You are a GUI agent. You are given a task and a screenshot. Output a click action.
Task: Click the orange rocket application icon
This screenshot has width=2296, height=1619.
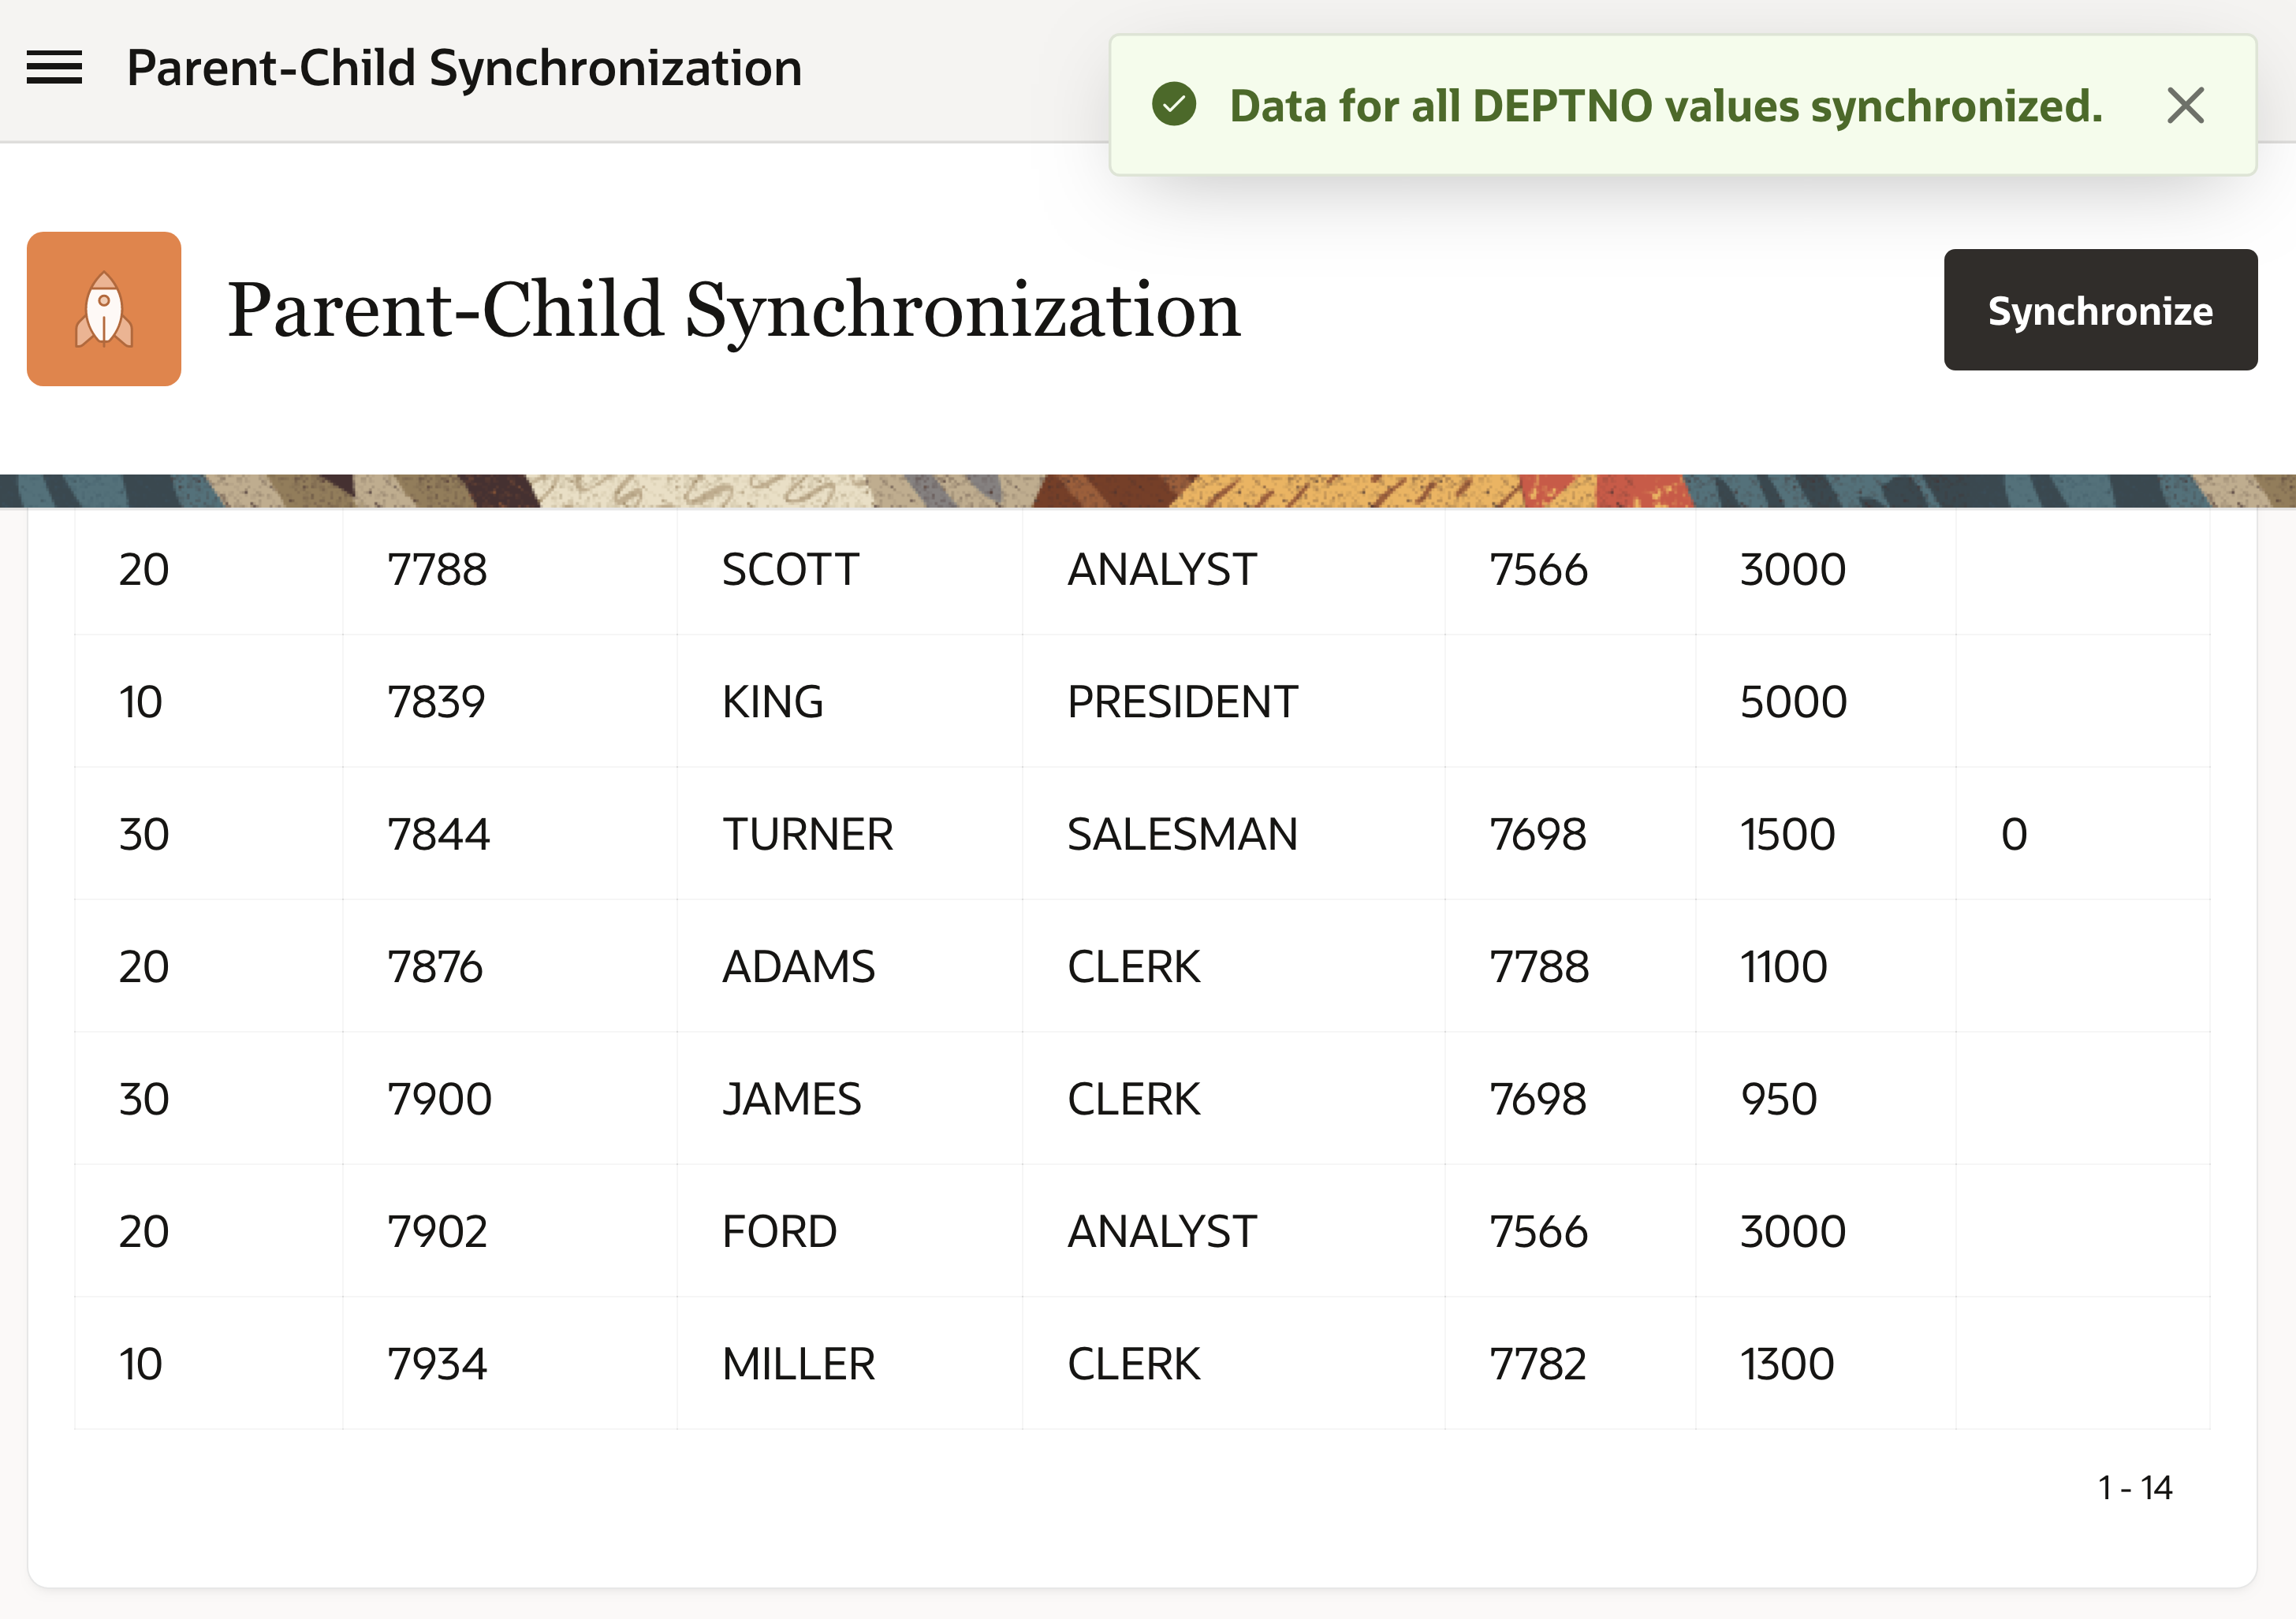(104, 310)
